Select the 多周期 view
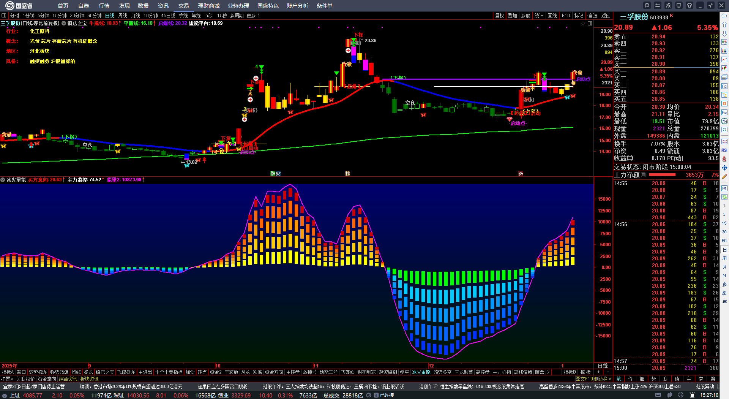The image size is (729, 399). [237, 16]
